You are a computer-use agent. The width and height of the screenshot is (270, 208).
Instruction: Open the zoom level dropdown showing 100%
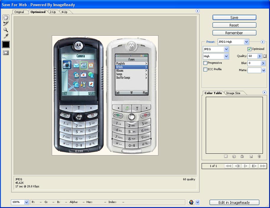coord(20,202)
